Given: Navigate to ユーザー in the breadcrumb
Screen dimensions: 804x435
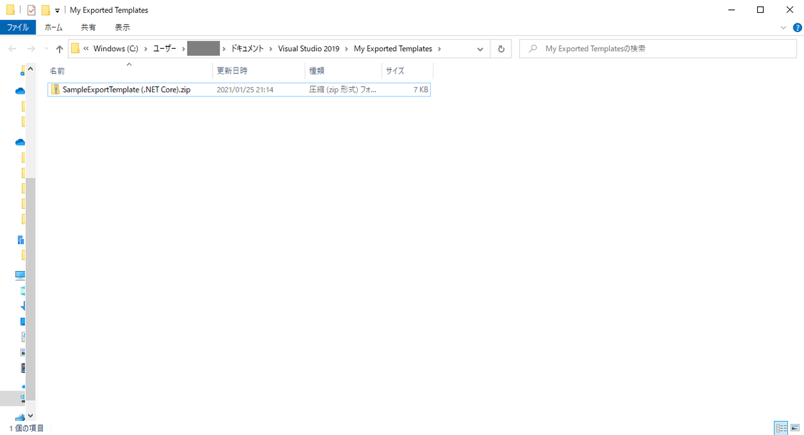Looking at the screenshot, I should coord(165,49).
